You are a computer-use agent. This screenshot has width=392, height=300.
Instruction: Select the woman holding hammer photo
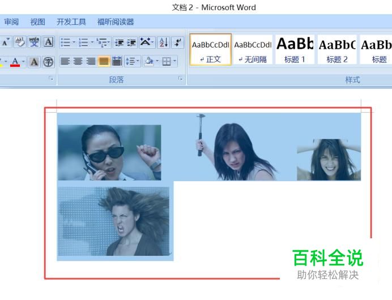(x=235, y=147)
